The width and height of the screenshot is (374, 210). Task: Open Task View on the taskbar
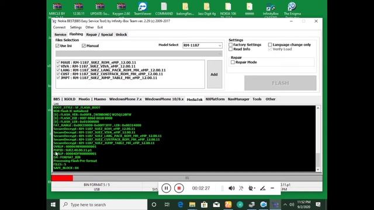(x=167, y=205)
